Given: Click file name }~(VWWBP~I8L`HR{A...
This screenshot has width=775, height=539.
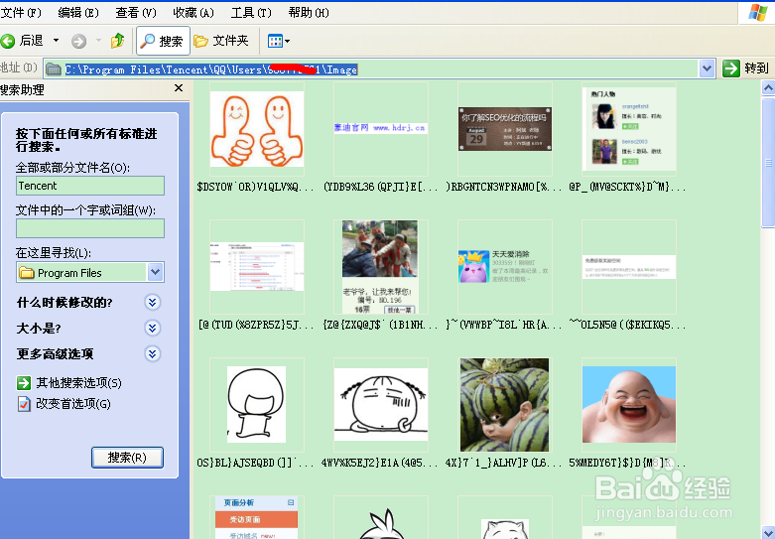Looking at the screenshot, I should point(504,325).
